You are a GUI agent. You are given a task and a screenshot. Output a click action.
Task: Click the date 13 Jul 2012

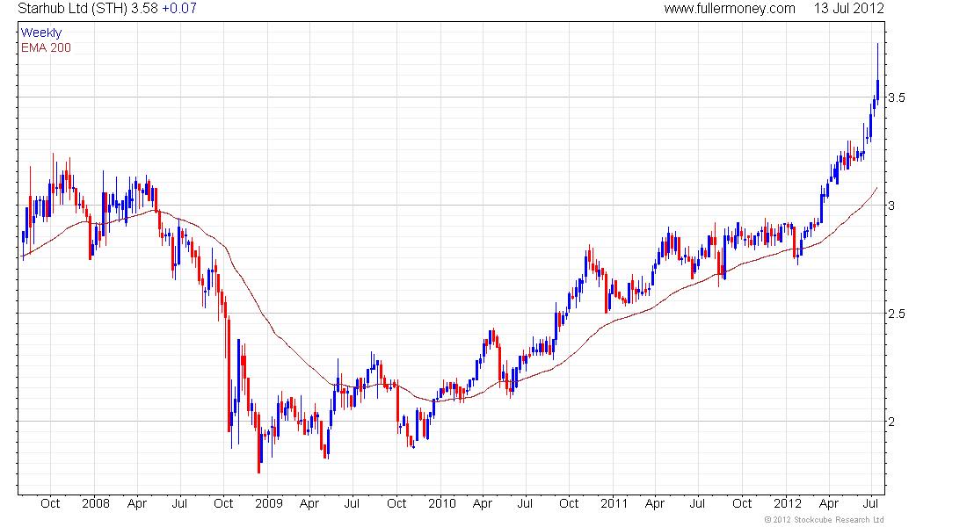[x=848, y=9]
